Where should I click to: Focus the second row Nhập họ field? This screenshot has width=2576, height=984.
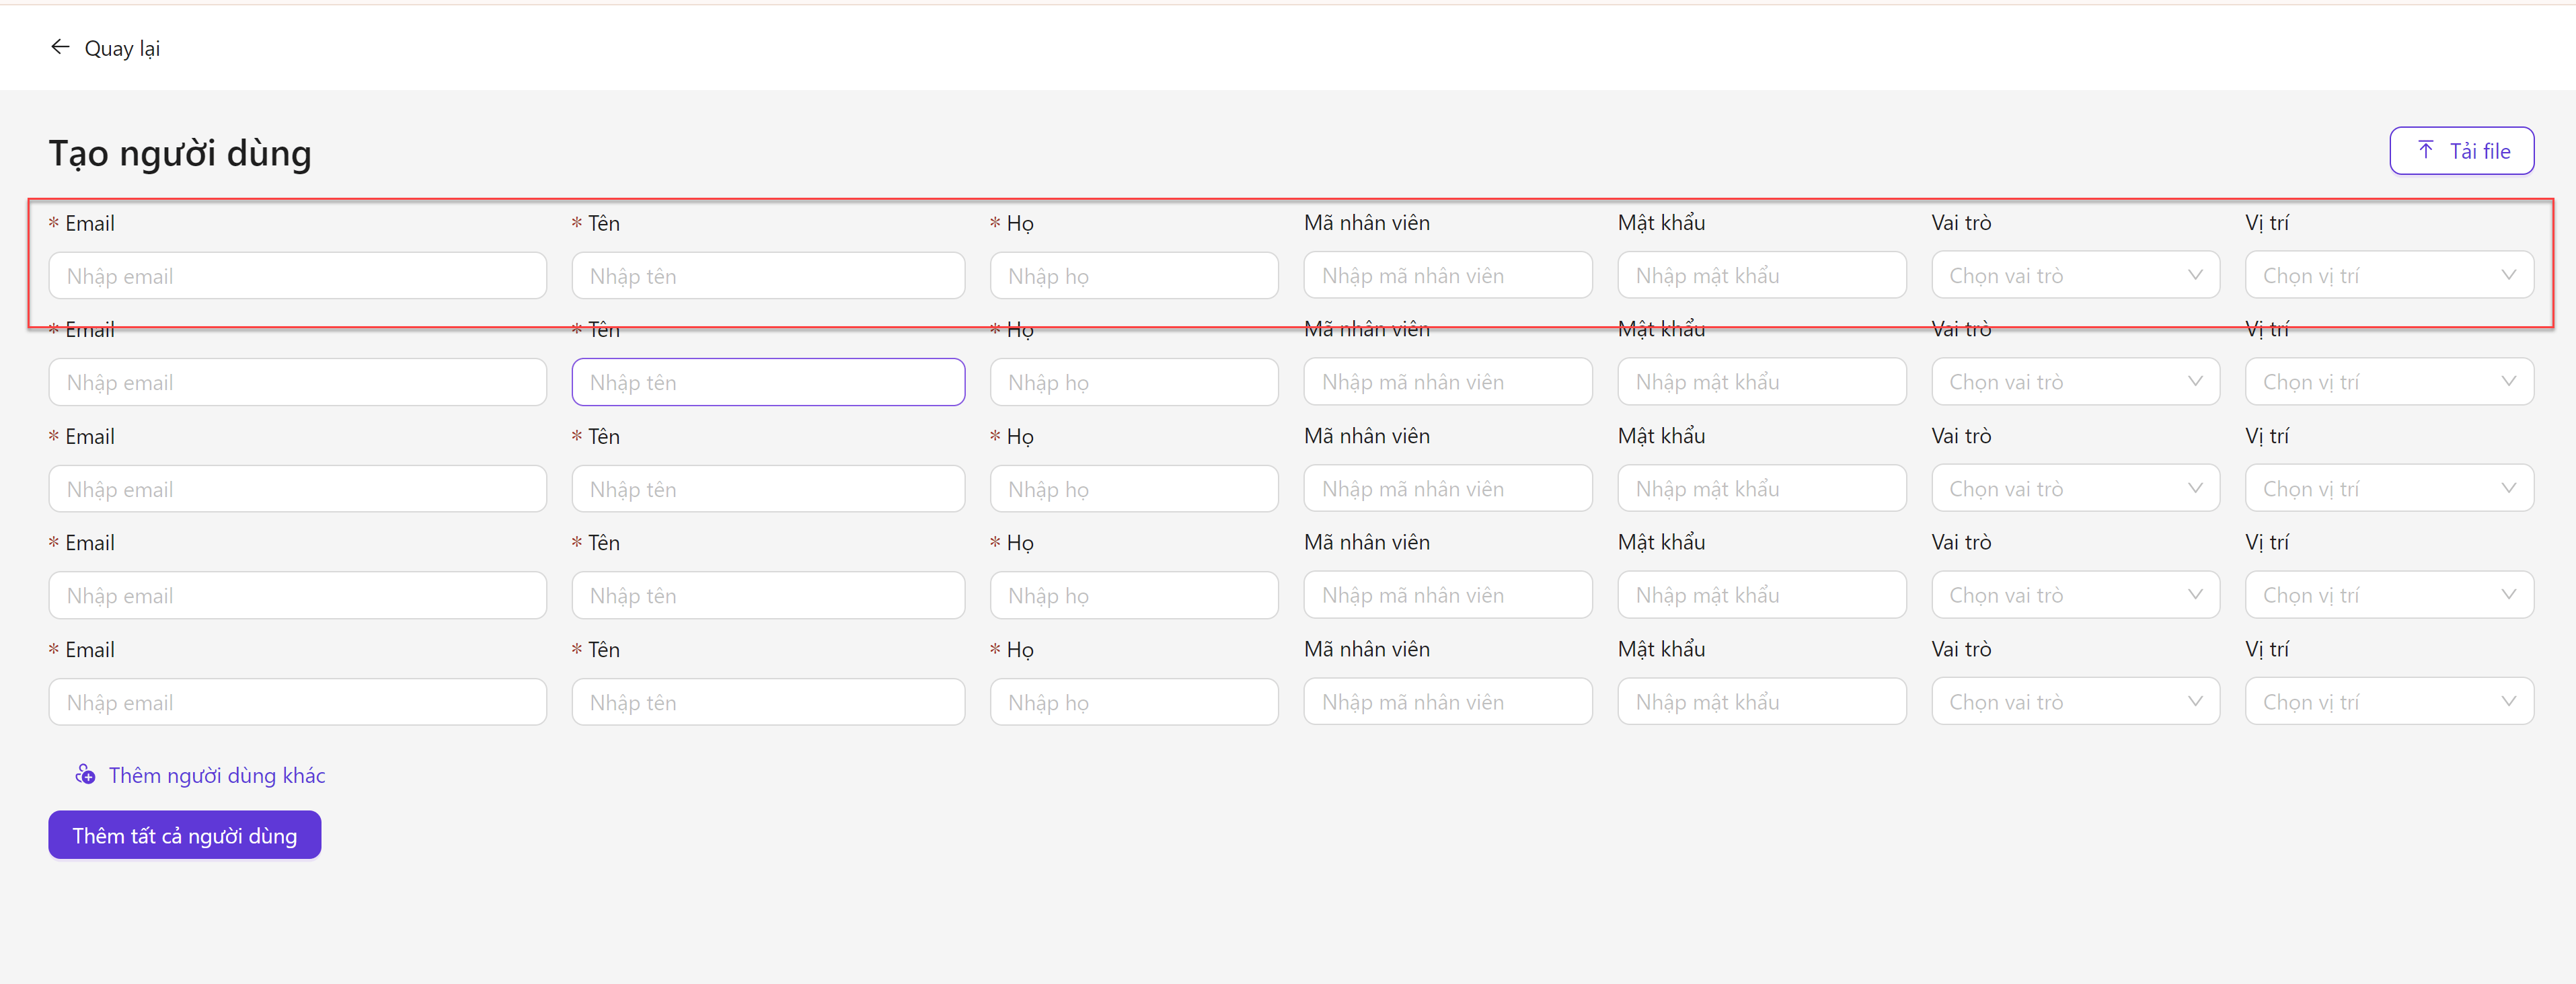coord(1134,382)
